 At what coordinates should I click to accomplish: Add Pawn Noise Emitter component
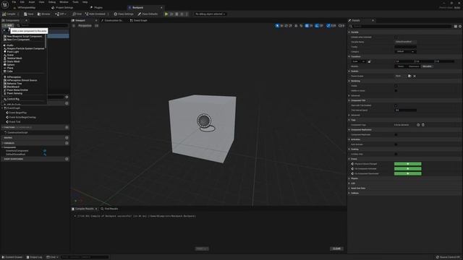coord(16,90)
